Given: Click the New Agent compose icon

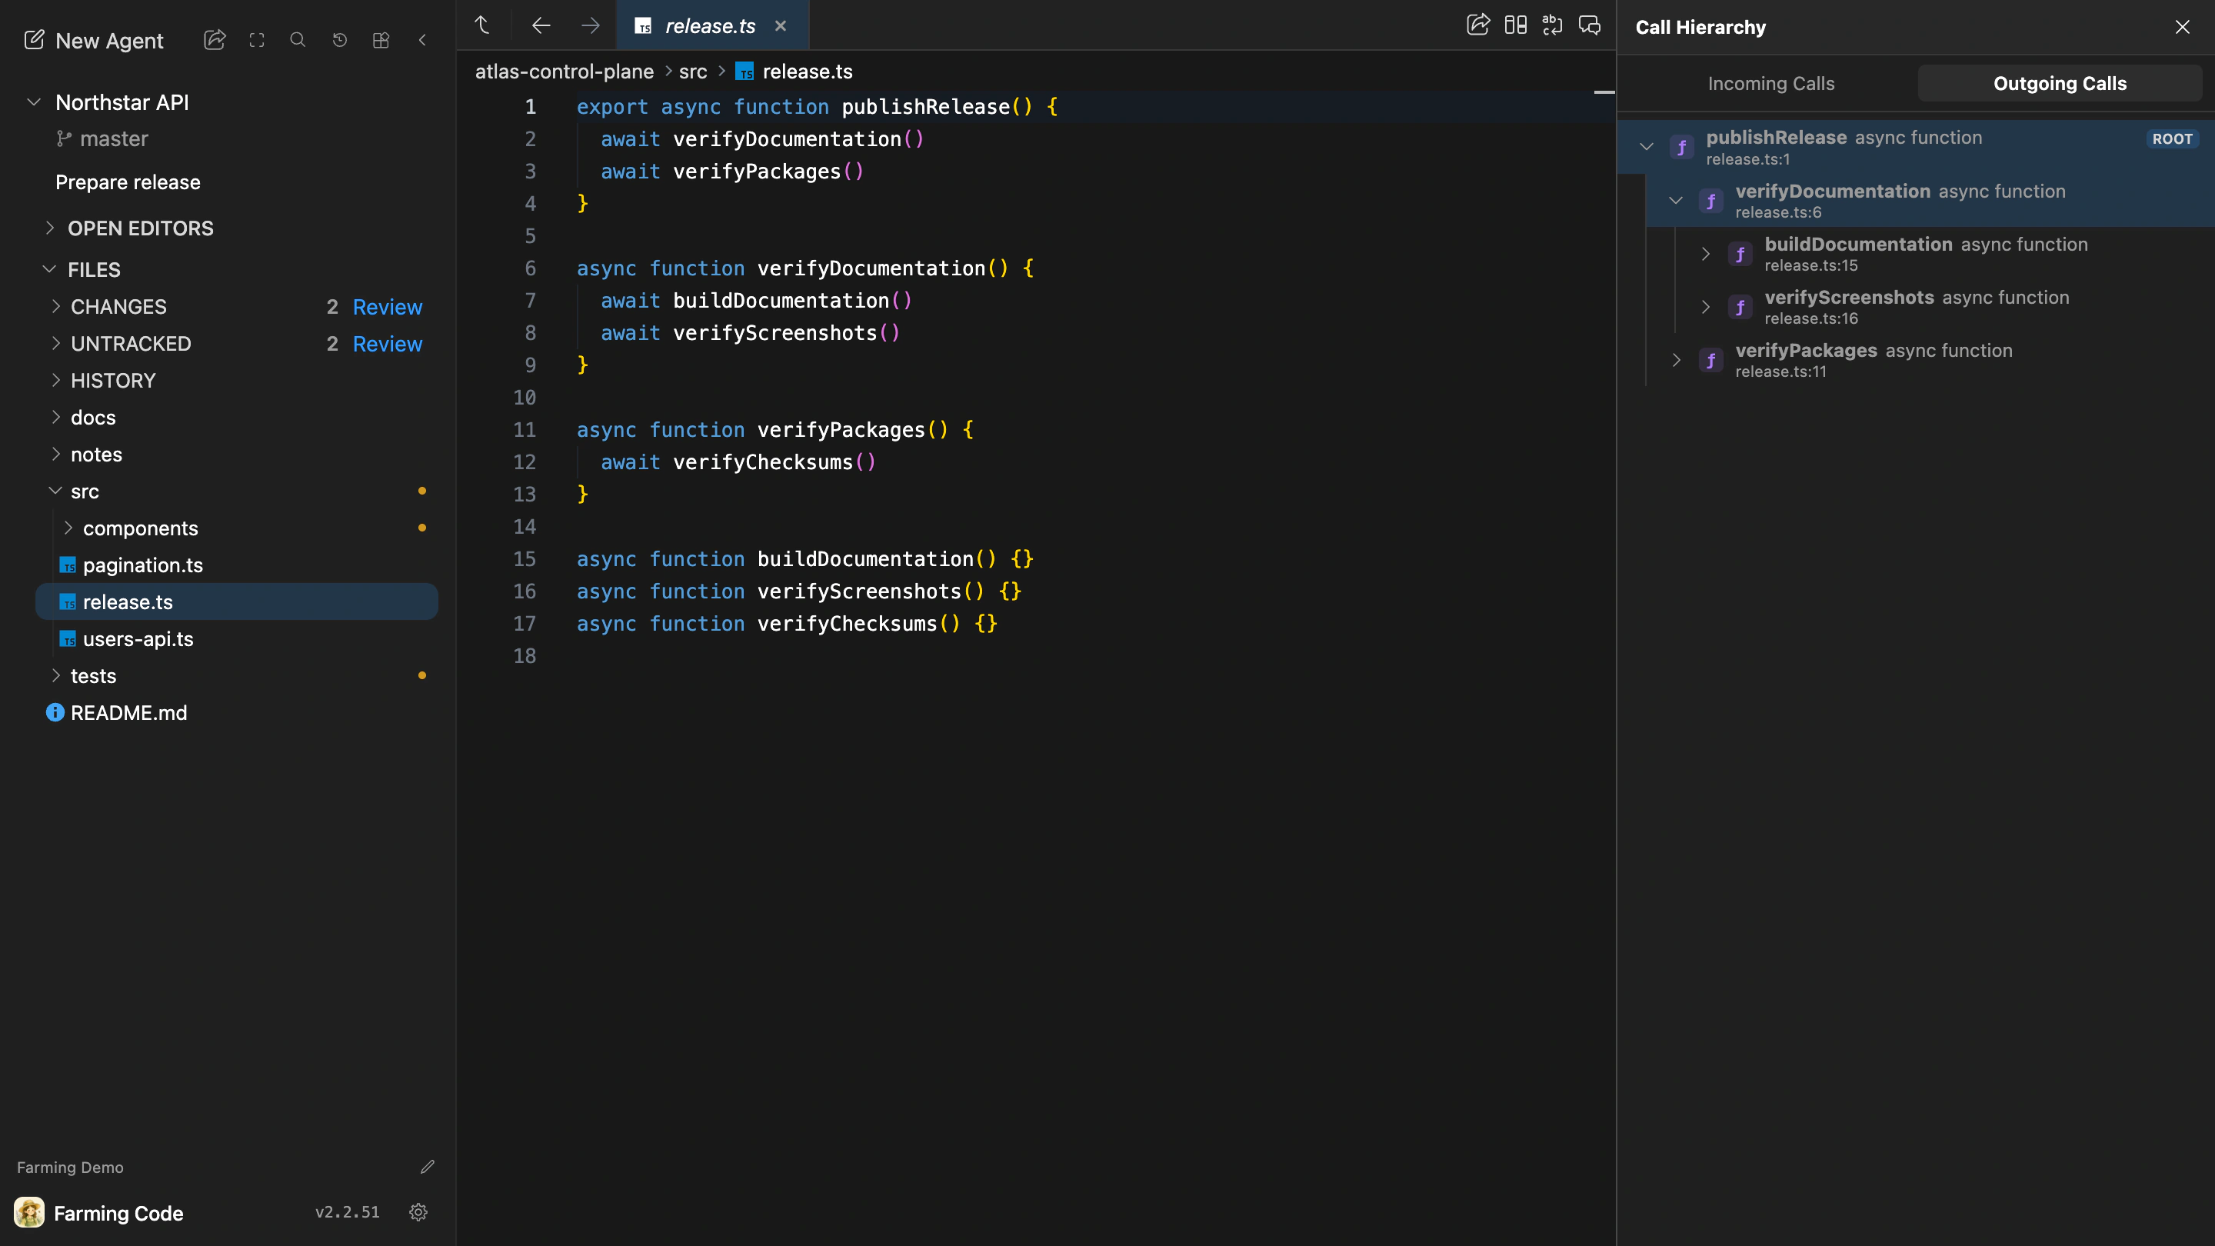Looking at the screenshot, I should 35,41.
